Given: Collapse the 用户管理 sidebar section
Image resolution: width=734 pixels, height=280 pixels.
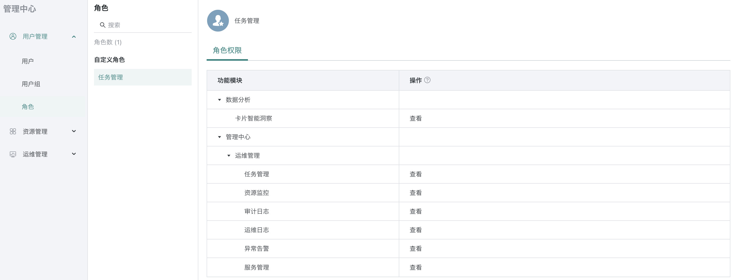Looking at the screenshot, I should (74, 37).
